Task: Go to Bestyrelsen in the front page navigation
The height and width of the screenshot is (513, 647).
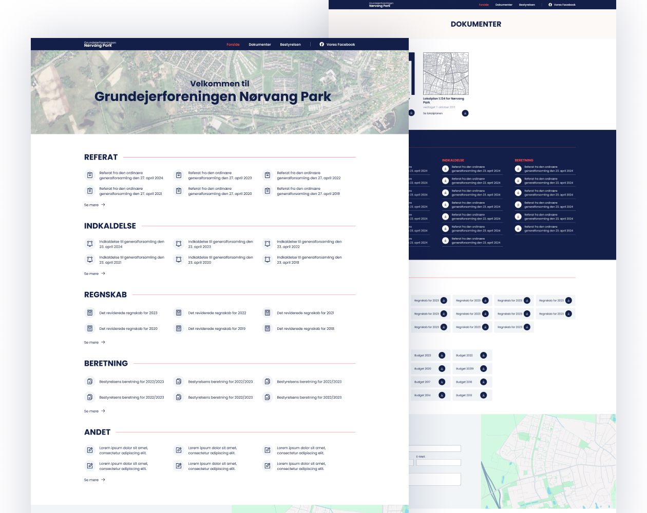Action: click(290, 45)
